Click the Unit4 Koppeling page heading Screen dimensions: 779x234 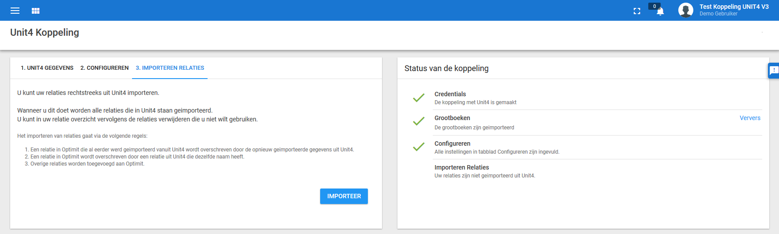point(45,32)
